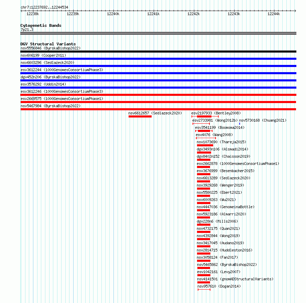Open nsv4141501 (gnomADStructuralVariants) variant
The width and height of the screenshot is (306, 303).
235,279
